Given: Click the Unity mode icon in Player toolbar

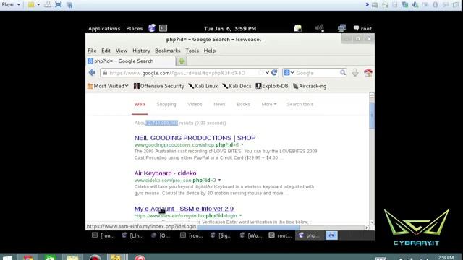Looking at the screenshot, I should [69, 5].
